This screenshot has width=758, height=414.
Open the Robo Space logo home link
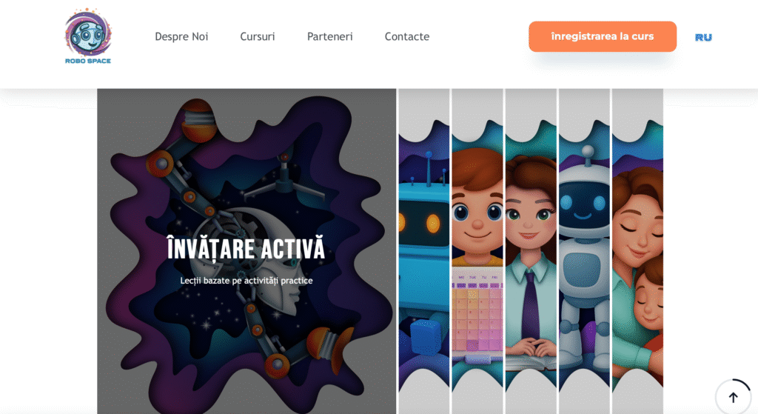(88, 36)
